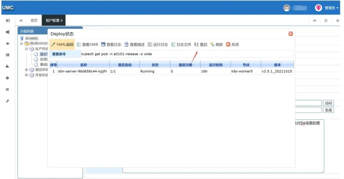
Task: Open the 管理员 dropdown menu
Action: tap(331, 8)
